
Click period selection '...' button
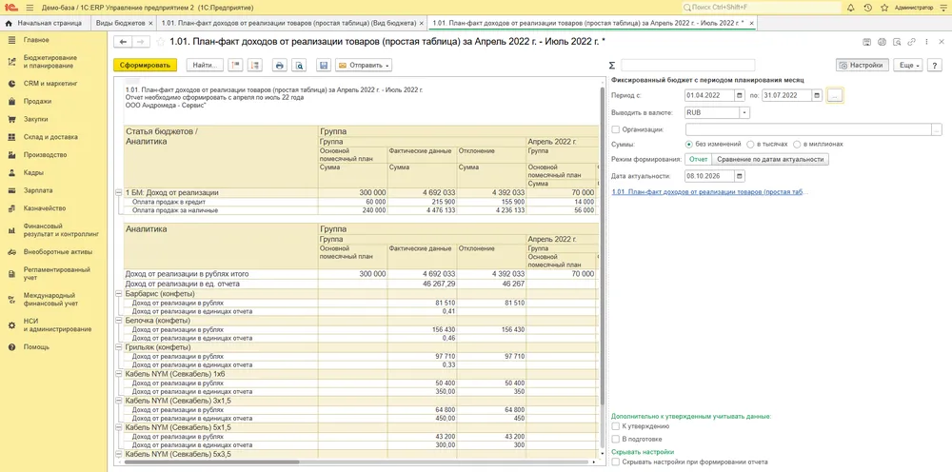[x=835, y=96]
